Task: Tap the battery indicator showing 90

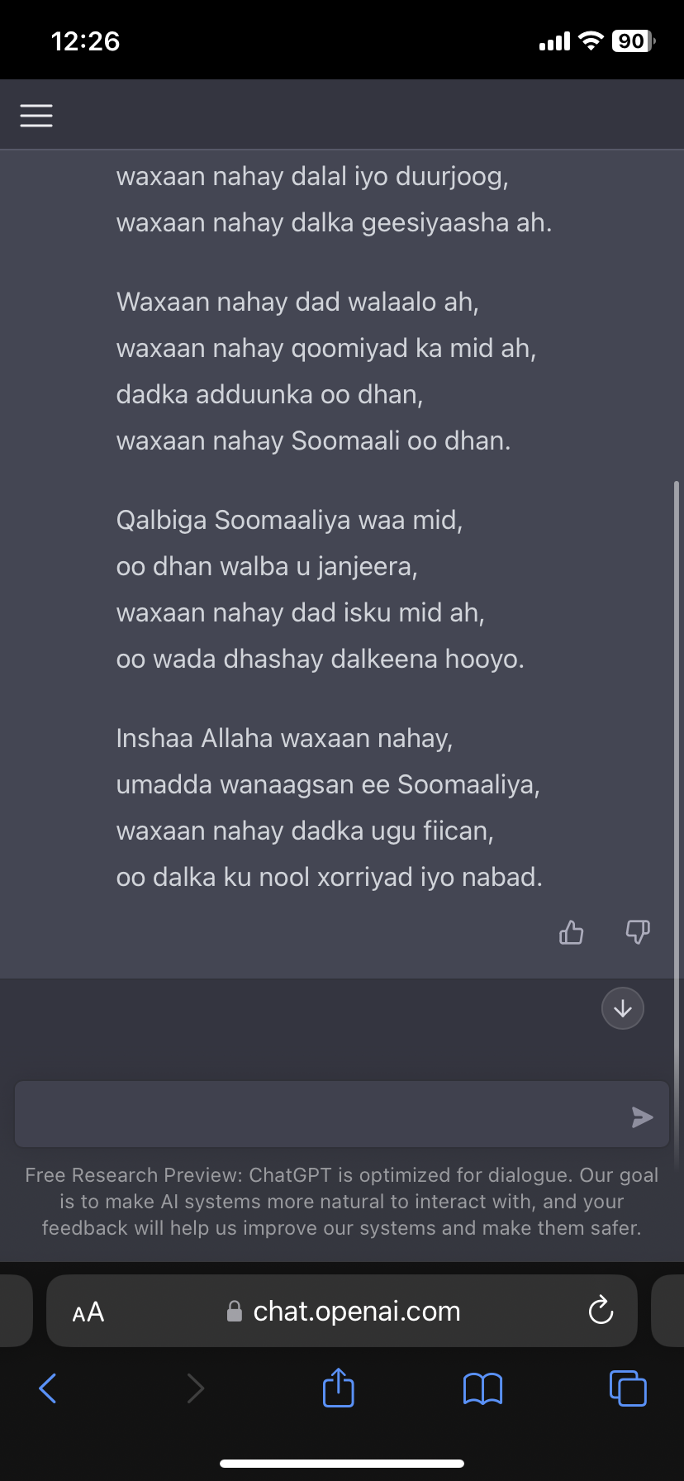Action: pos(633,41)
